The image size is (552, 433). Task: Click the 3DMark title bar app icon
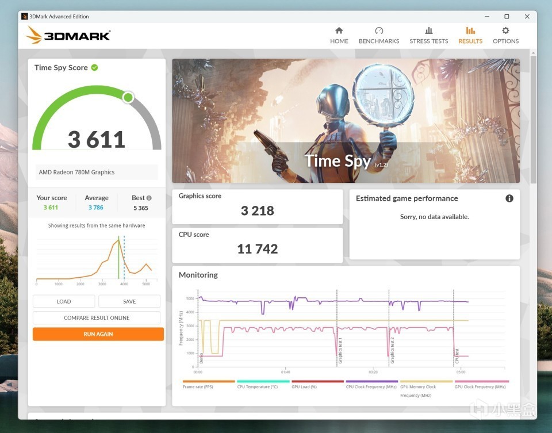24,16
